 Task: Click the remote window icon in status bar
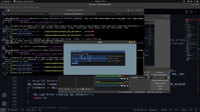click(3, 110)
